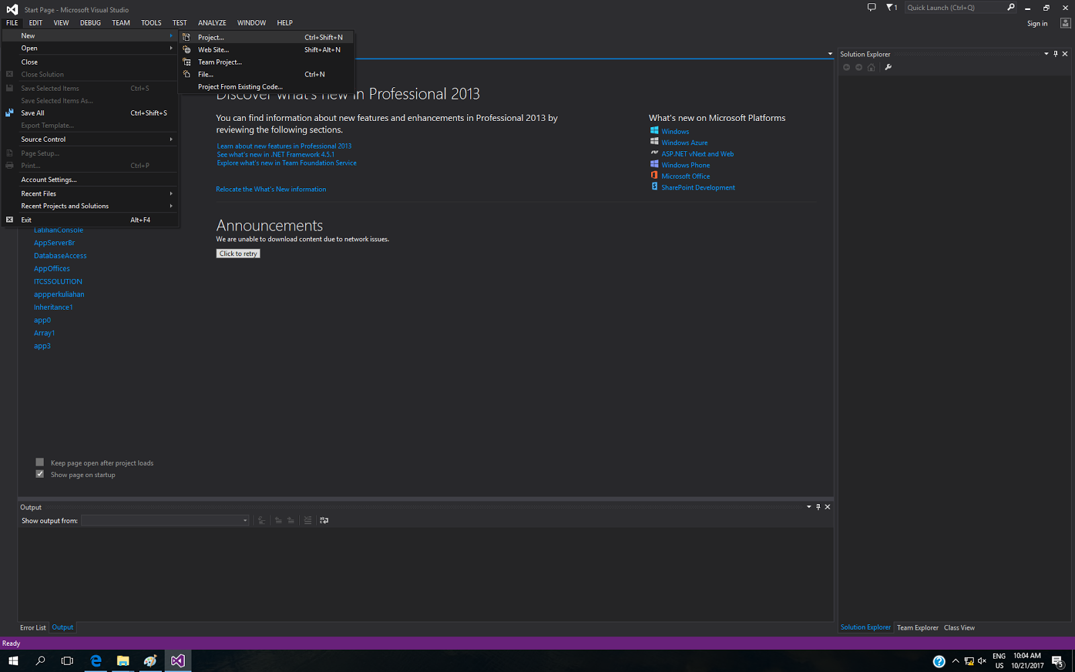
Task: Click Visual Studio taskbar icon
Action: 177,661
